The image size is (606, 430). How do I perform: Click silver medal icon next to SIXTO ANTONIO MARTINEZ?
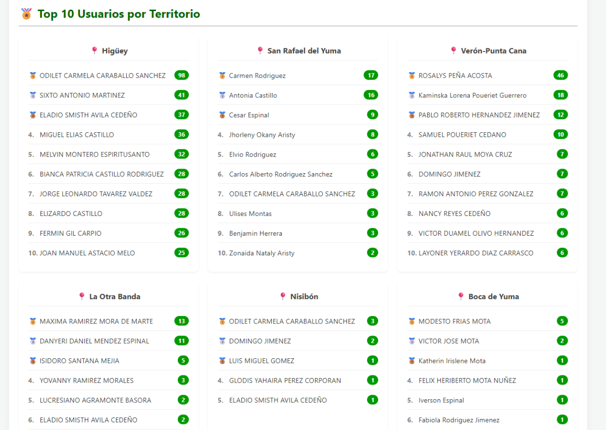click(x=33, y=95)
